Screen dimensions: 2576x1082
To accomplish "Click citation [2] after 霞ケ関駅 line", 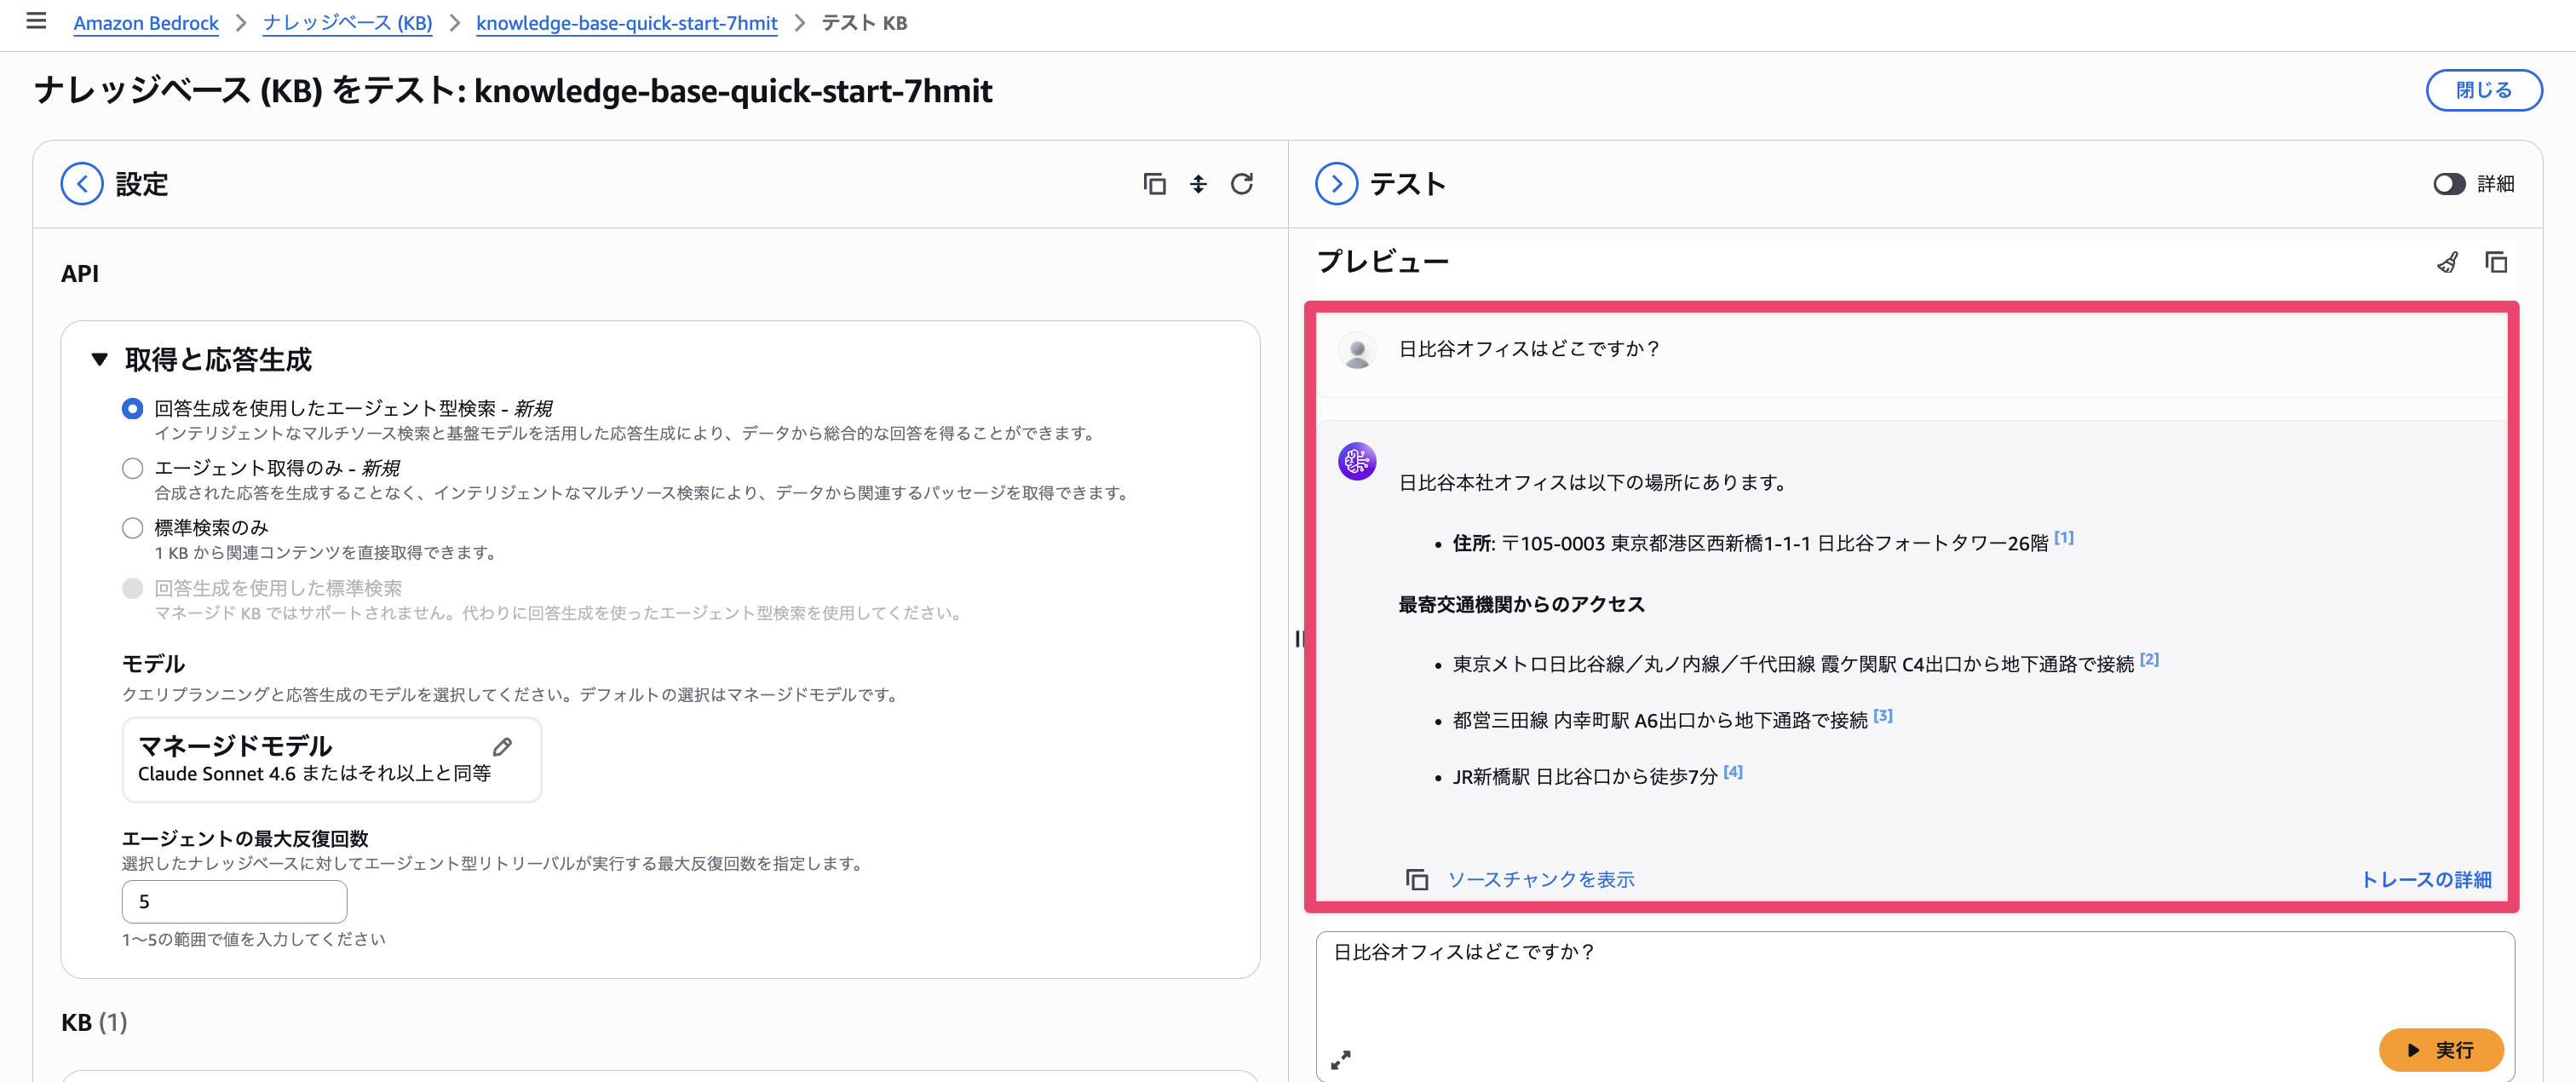I will point(2149,660).
